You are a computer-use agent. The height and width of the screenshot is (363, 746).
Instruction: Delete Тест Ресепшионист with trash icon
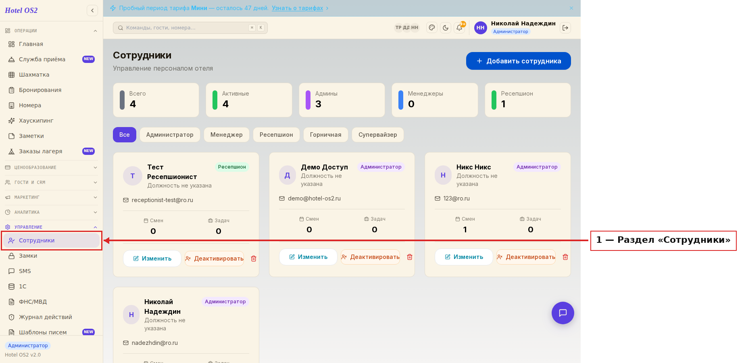254,259
